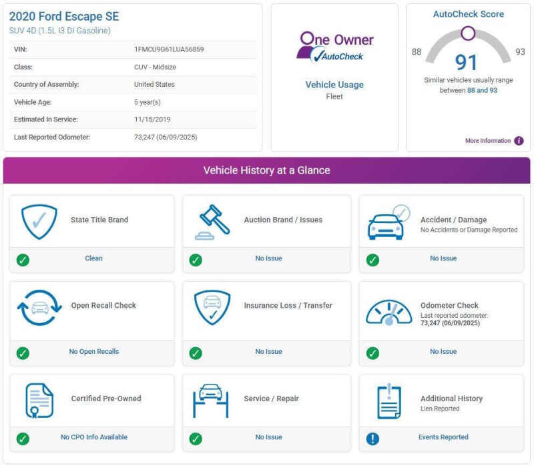Click the Accident / Damage car icon
The height and width of the screenshot is (468, 534).
[389, 223]
